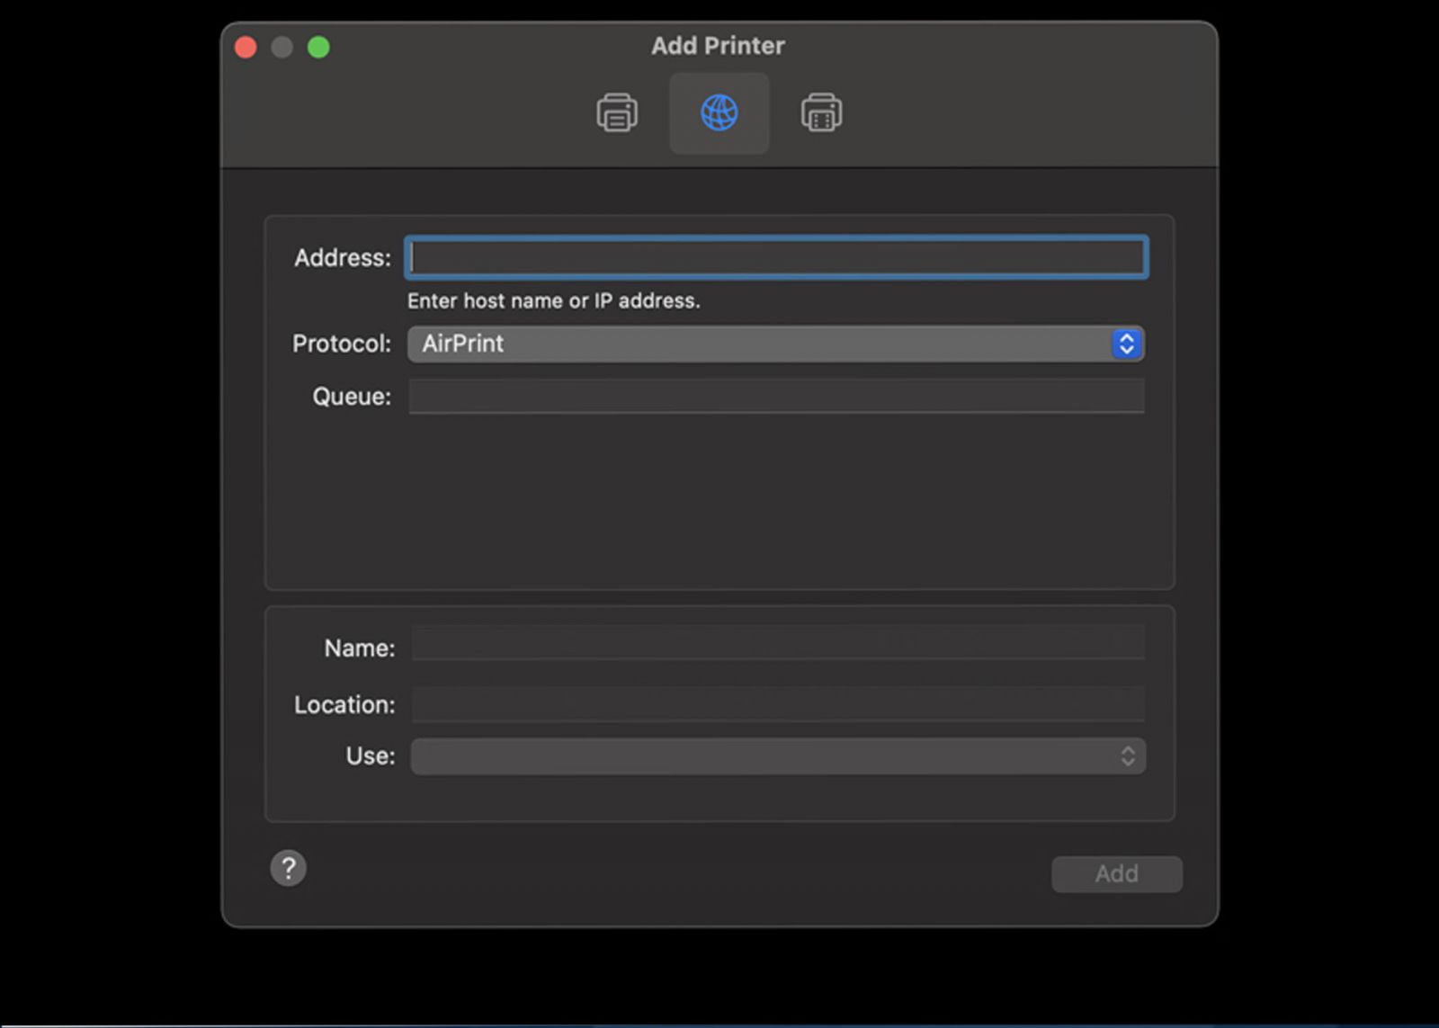Image resolution: width=1439 pixels, height=1028 pixels.
Task: Click the Protocol label text
Action: 342,344
